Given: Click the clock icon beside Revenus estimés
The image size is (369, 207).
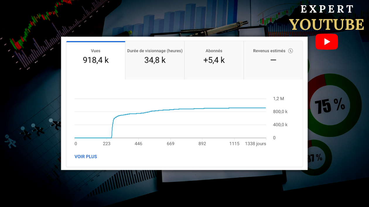Looking at the screenshot, I should (291, 51).
